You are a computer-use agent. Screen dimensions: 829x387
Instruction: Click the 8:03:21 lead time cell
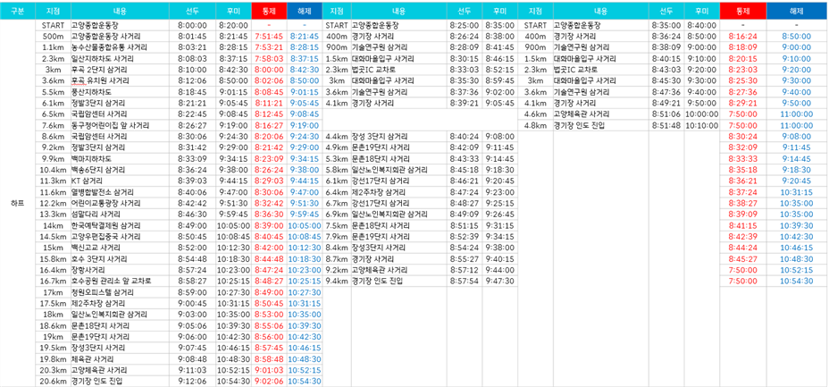coord(192,47)
